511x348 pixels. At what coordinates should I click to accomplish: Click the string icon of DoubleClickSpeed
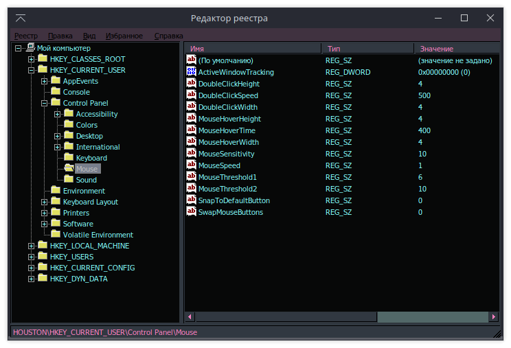(192, 95)
